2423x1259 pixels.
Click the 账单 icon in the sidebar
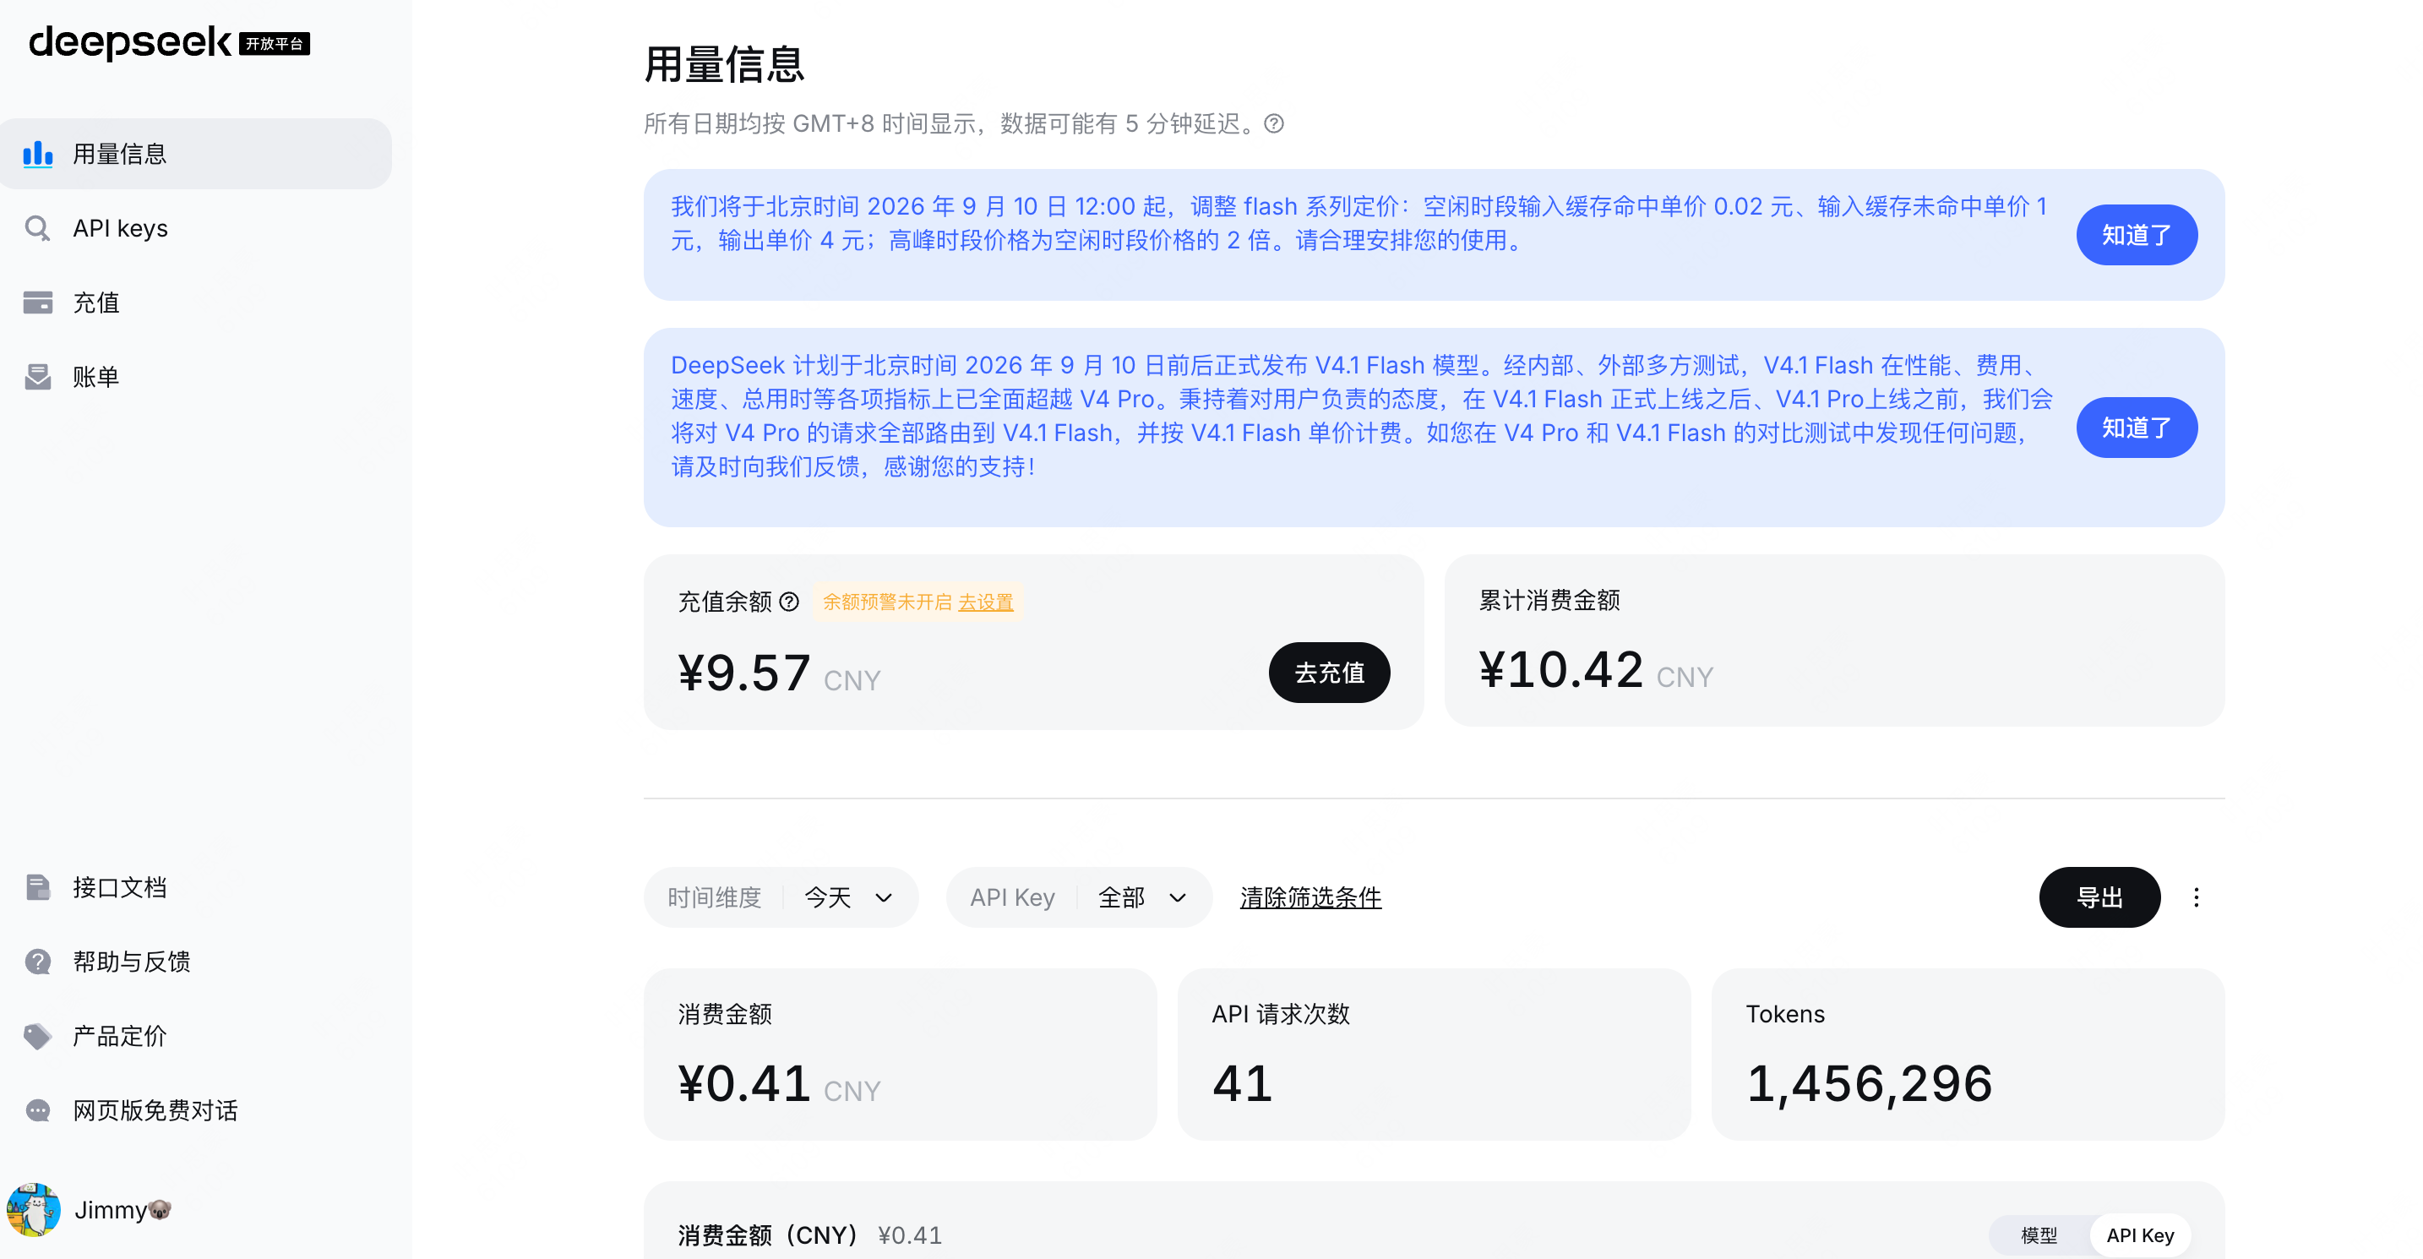coord(38,376)
